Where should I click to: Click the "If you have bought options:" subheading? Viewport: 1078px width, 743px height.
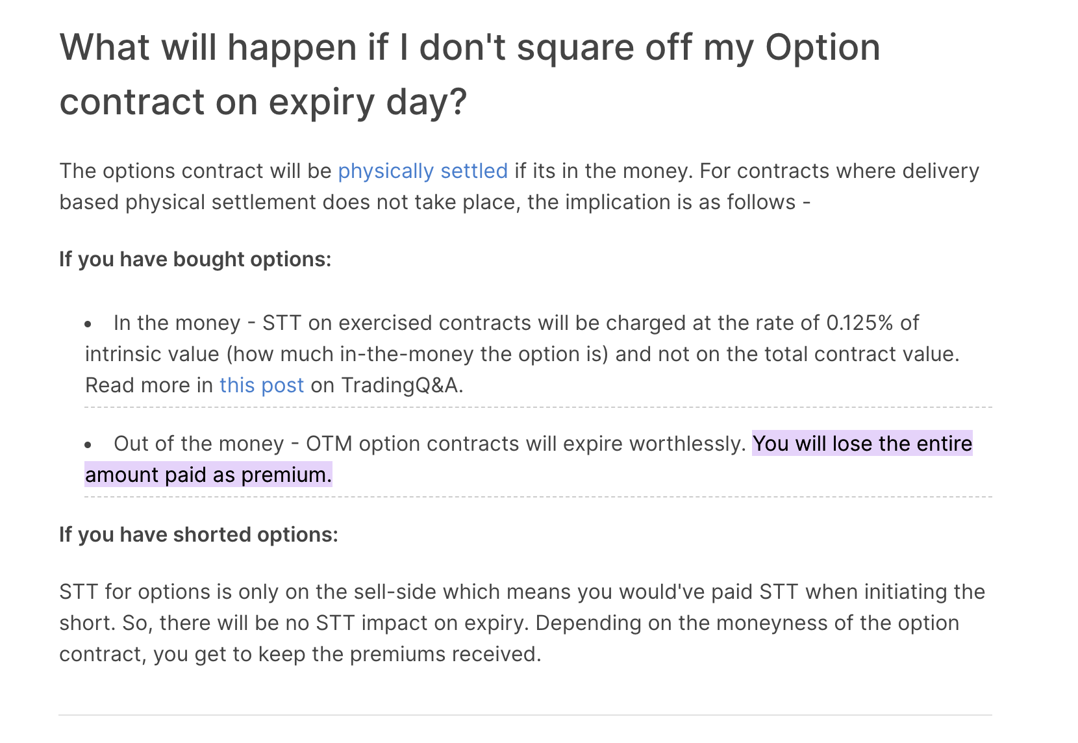pyautogui.click(x=195, y=259)
